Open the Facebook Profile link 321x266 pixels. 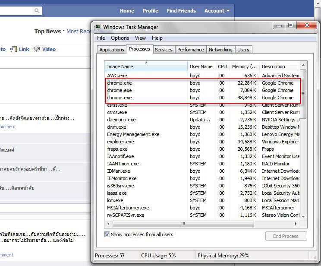point(151,11)
